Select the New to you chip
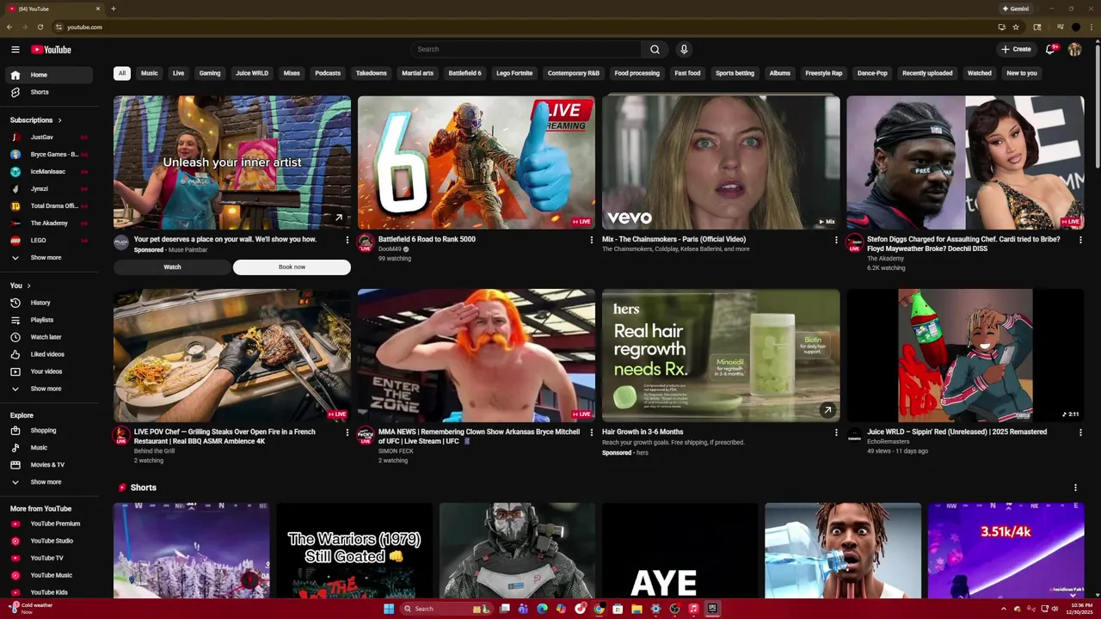1101x619 pixels. [x=1022, y=73]
